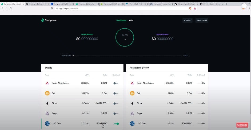
Task: Click 0.4972 ETH wallet value in Supply
Action: 101,103
